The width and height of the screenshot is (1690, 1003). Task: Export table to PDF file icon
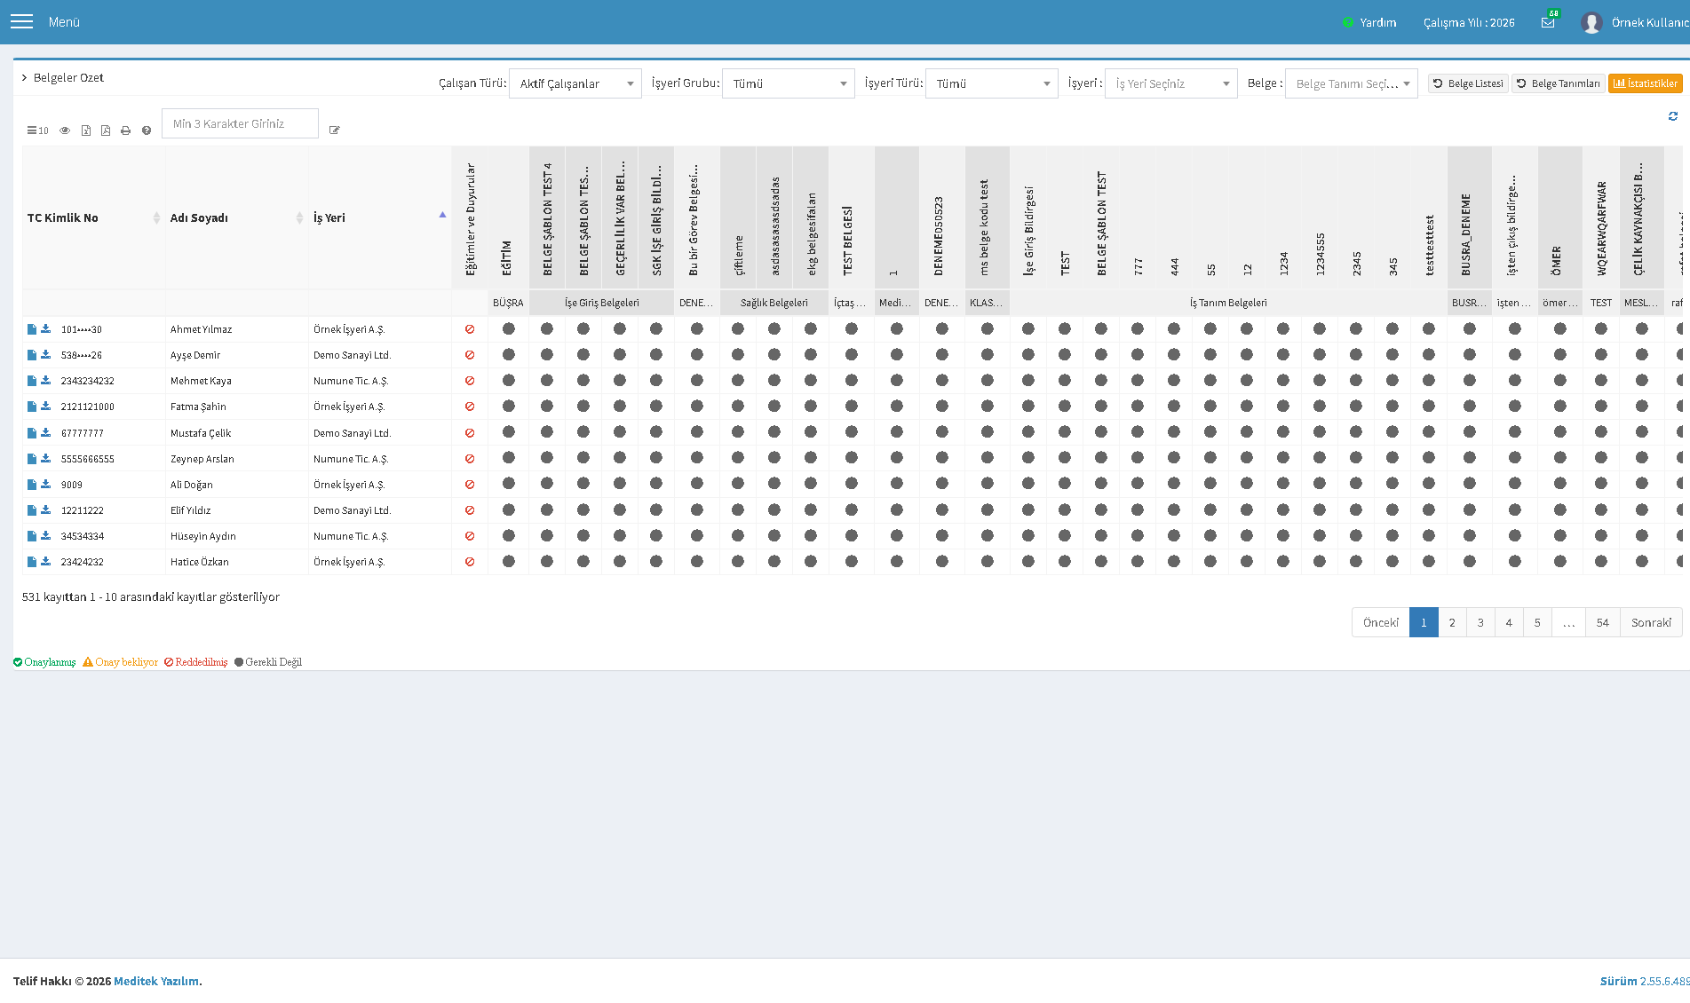[106, 130]
